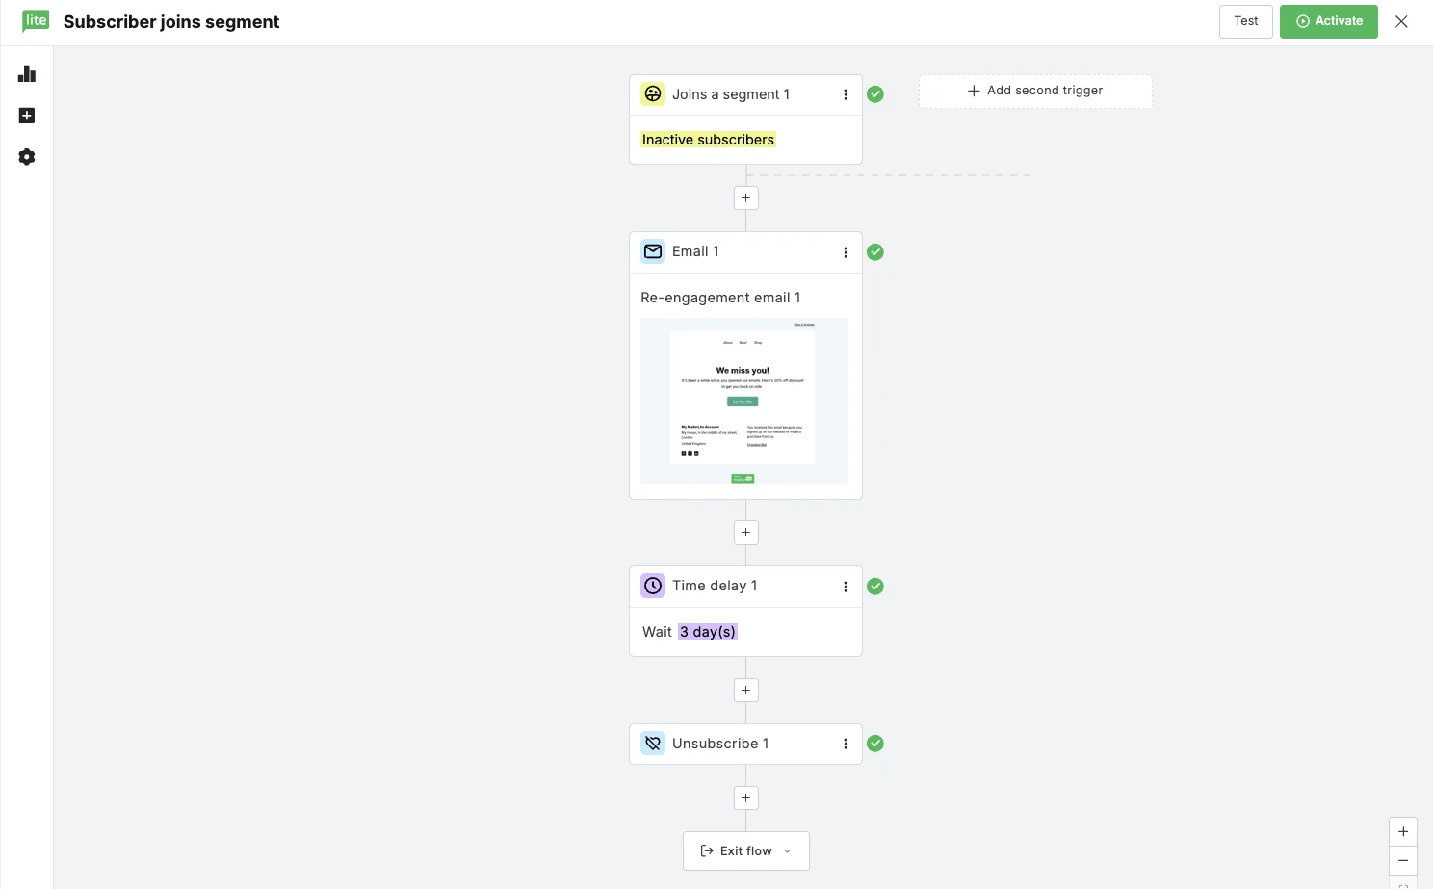Open the statistics bar chart icon in sidebar
The height and width of the screenshot is (889, 1433).
27,74
